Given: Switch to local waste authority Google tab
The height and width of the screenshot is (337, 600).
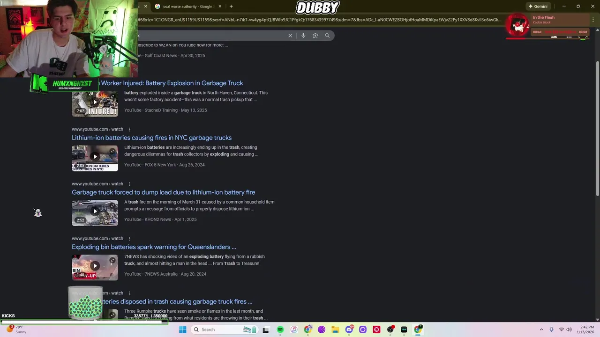Looking at the screenshot, I should (x=186, y=6).
